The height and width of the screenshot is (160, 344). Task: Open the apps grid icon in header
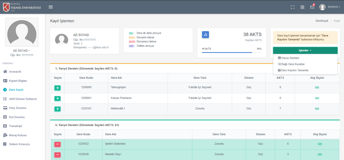302,7
